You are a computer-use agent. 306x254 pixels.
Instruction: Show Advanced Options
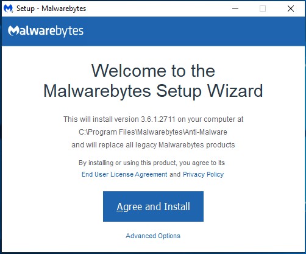153,236
